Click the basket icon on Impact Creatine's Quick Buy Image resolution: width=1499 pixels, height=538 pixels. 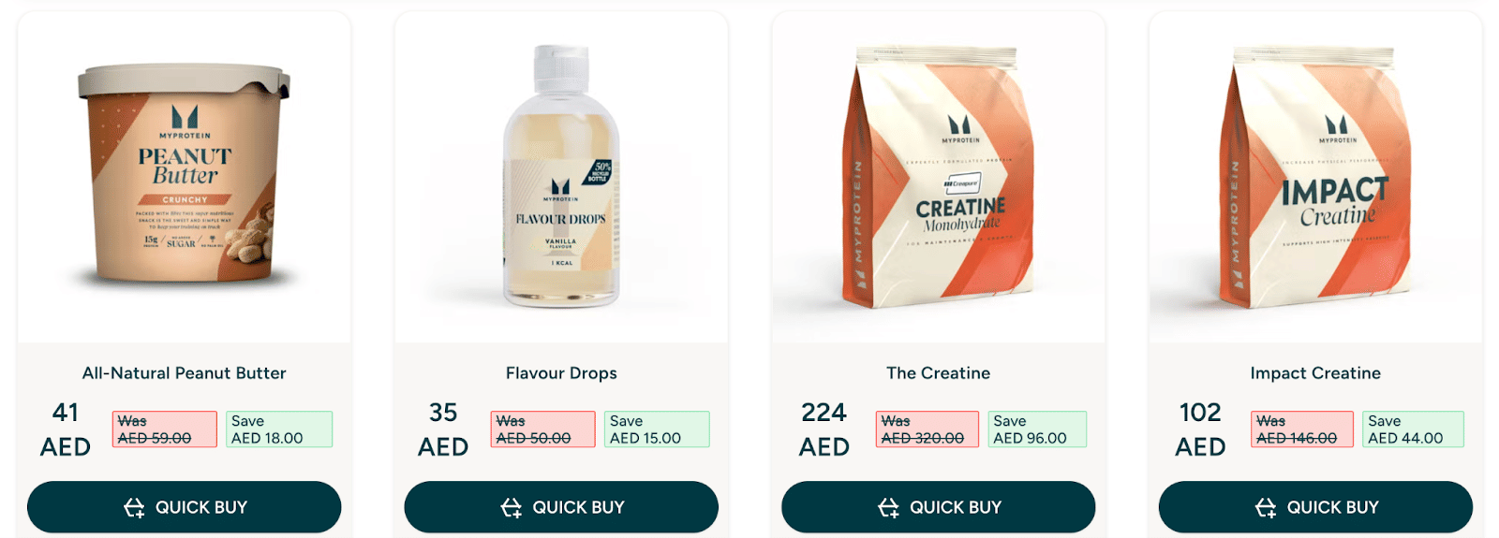pyautogui.click(x=1266, y=507)
